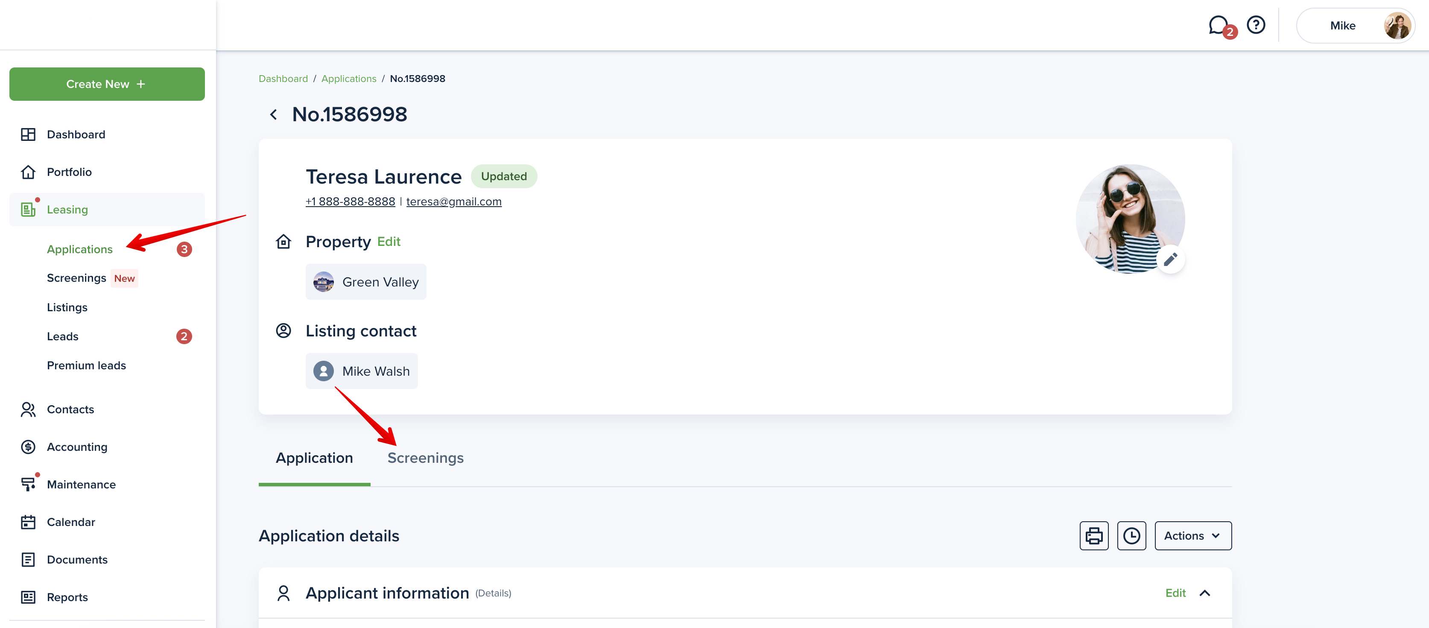Go back using the arrow beside No.1586998
Image resolution: width=1429 pixels, height=628 pixels.
point(274,114)
